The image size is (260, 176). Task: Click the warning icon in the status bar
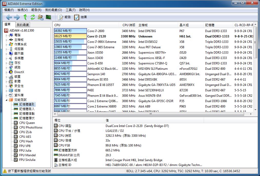click(x=5, y=171)
